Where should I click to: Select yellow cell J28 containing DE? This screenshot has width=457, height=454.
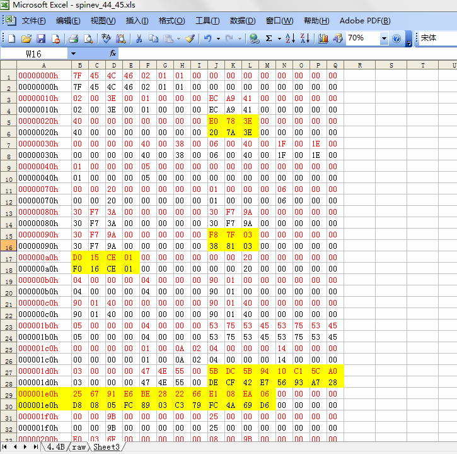[216, 382]
